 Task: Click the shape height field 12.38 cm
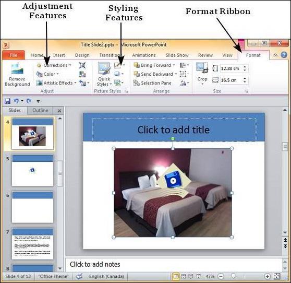coord(231,68)
